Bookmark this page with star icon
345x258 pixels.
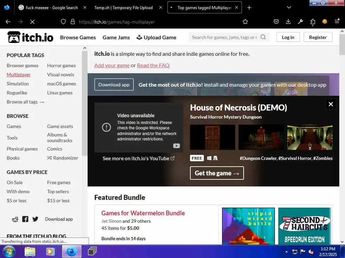coord(245,21)
